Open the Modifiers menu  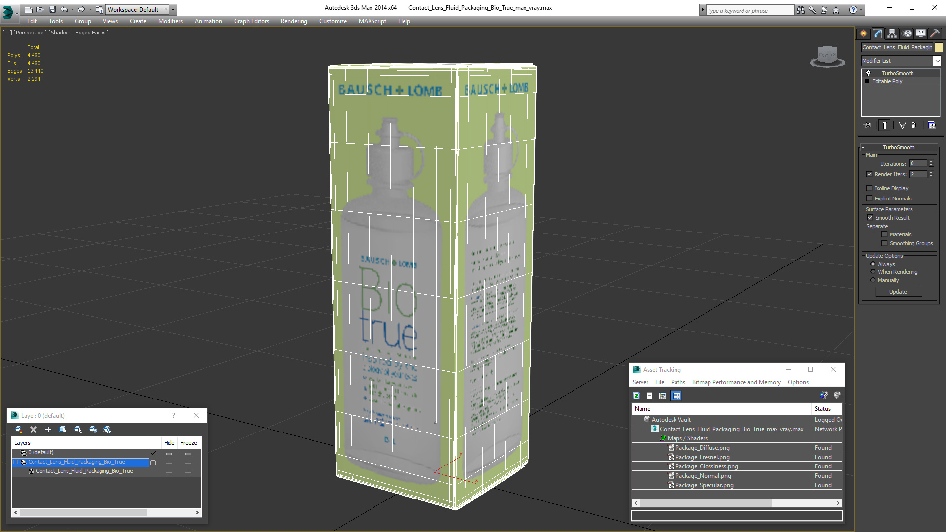(x=170, y=21)
